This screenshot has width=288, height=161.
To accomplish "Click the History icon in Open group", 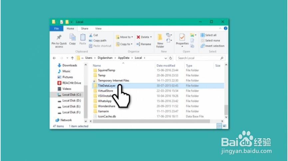I will (x=192, y=46).
